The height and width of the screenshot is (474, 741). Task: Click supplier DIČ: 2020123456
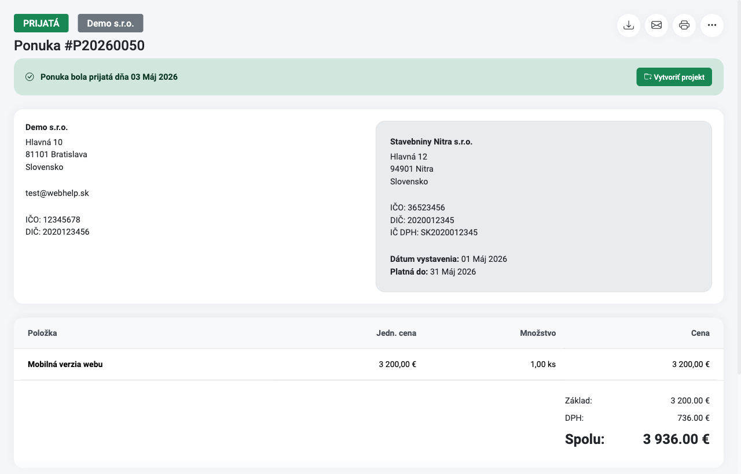57,232
